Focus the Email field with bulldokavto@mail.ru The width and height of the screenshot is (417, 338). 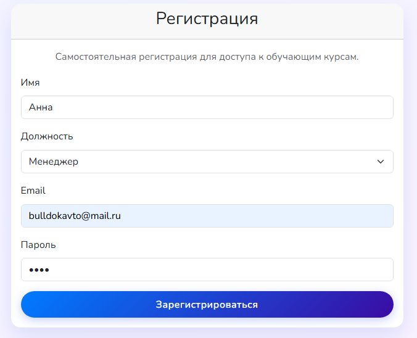pyautogui.click(x=207, y=216)
